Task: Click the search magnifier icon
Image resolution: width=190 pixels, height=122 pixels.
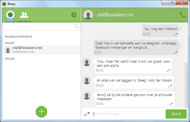Action: point(77,26)
